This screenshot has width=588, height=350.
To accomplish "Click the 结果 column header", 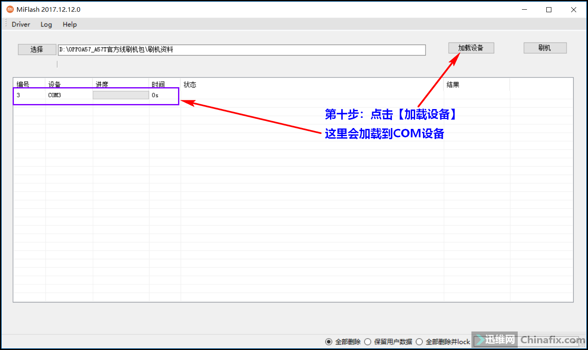I will [477, 84].
